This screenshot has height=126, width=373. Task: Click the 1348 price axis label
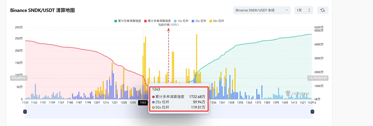click(231, 102)
